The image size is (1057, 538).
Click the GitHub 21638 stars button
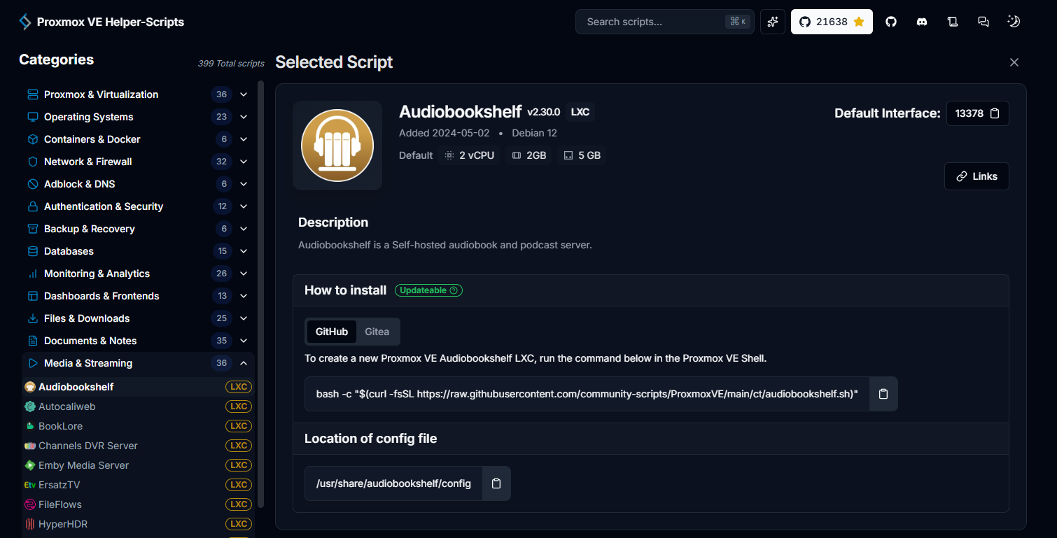point(832,22)
